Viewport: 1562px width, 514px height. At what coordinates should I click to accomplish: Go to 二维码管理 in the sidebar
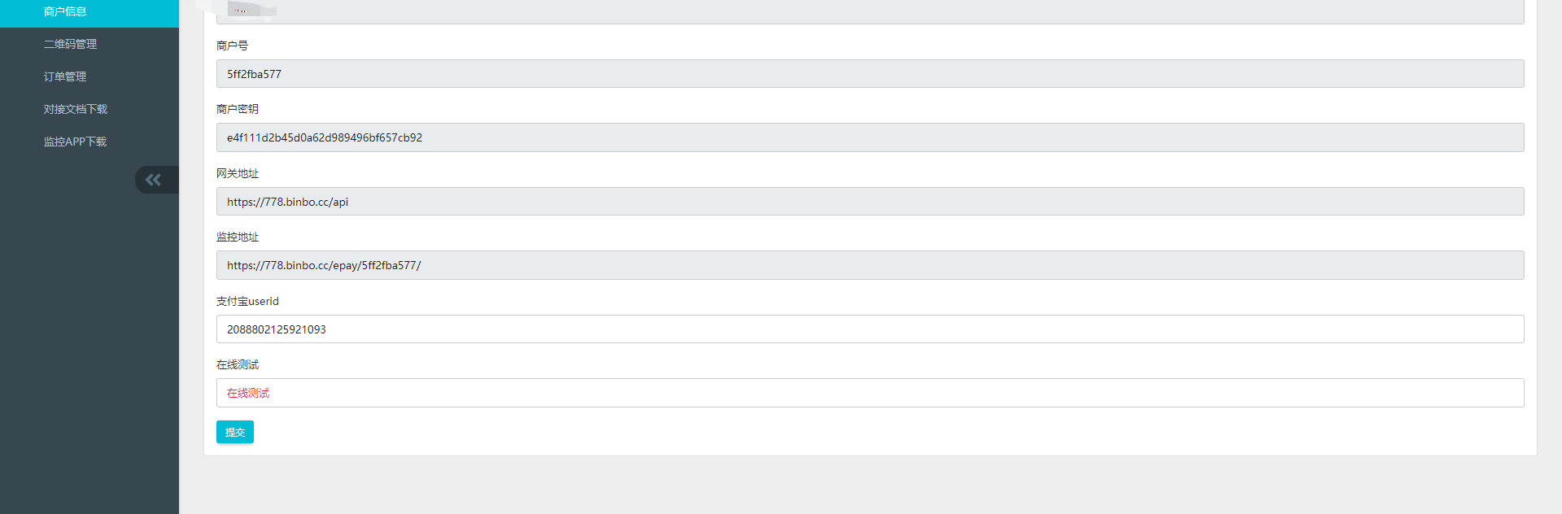pyautogui.click(x=70, y=44)
